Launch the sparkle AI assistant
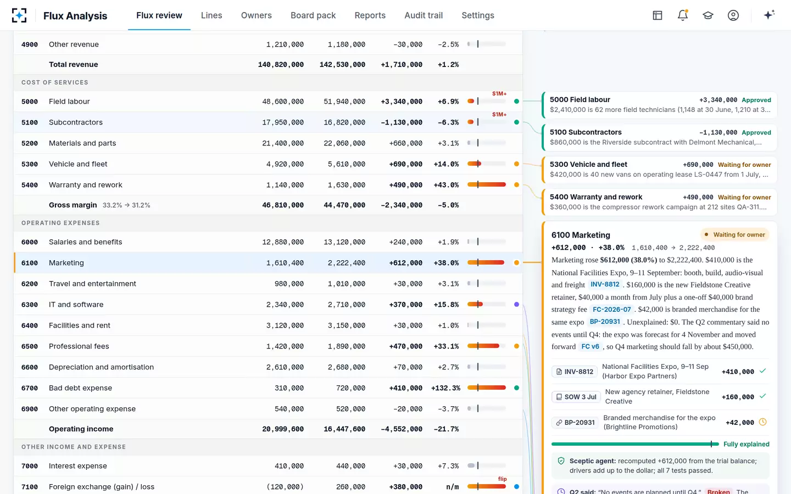The width and height of the screenshot is (791, 494). point(769,15)
